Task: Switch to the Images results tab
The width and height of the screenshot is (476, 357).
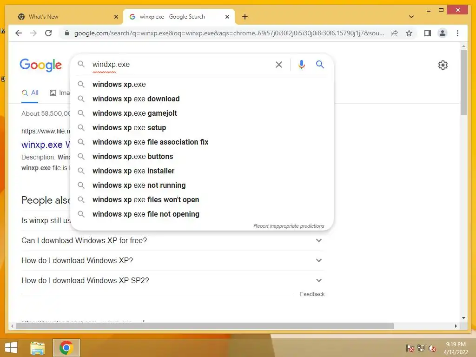Action: (x=60, y=93)
